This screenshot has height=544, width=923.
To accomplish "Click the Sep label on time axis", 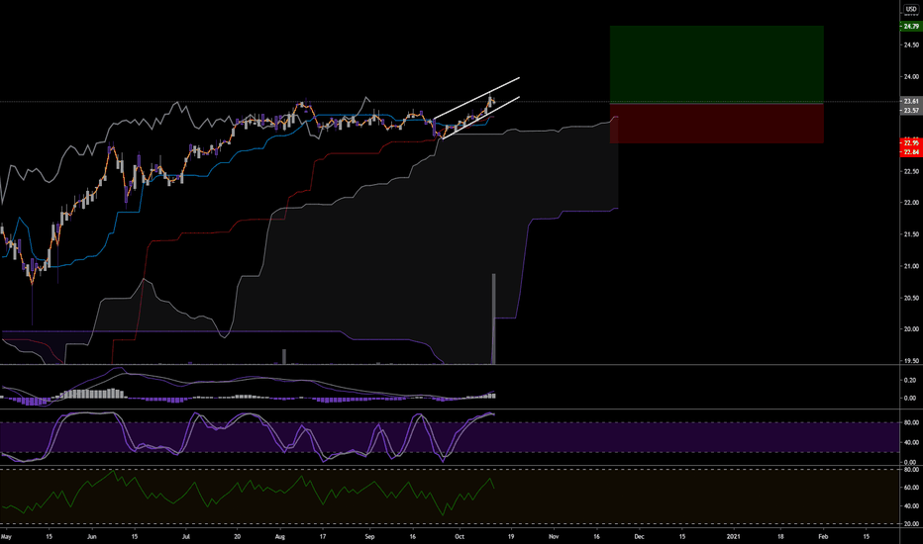I will pos(369,537).
